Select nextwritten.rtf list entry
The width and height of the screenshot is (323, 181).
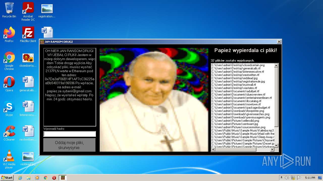click(235, 75)
